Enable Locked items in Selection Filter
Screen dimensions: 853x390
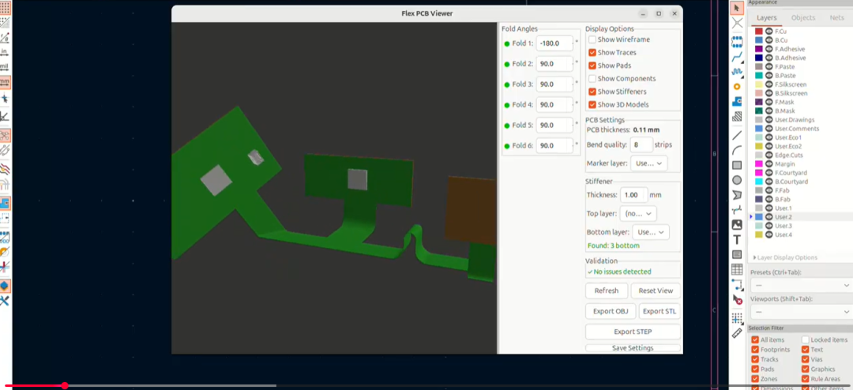pos(805,340)
